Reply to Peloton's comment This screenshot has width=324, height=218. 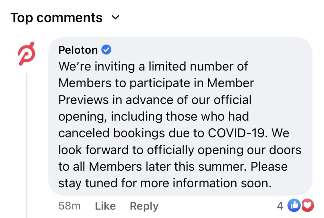tap(144, 206)
